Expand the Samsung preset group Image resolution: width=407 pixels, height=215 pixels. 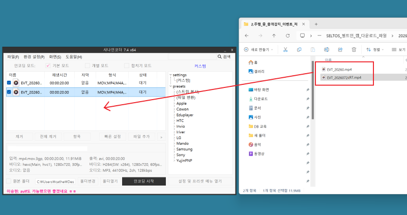(x=174, y=149)
